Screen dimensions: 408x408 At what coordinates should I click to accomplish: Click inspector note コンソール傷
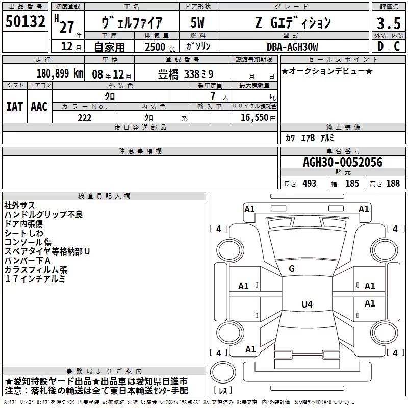coord(28,242)
